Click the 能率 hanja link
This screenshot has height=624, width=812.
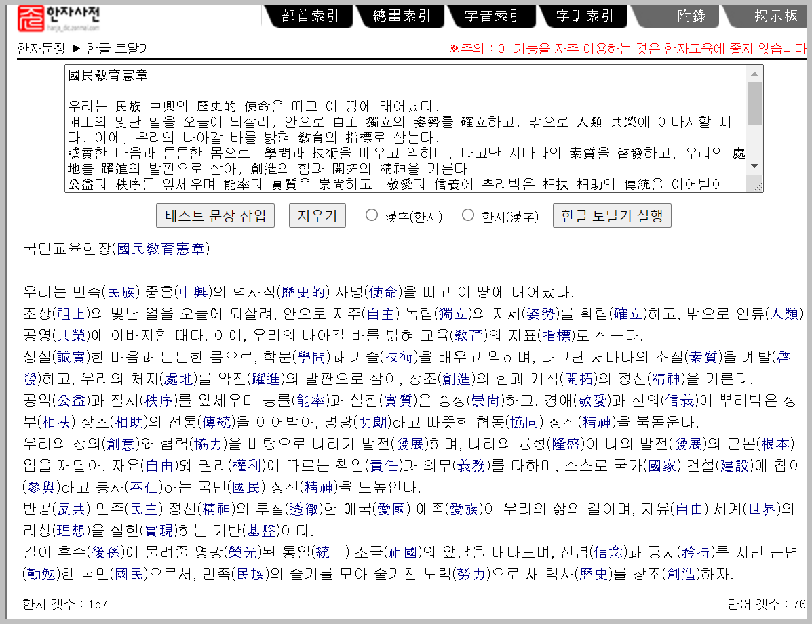pos(311,401)
